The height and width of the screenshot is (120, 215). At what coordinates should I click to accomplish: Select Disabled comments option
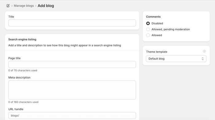tap(148, 24)
